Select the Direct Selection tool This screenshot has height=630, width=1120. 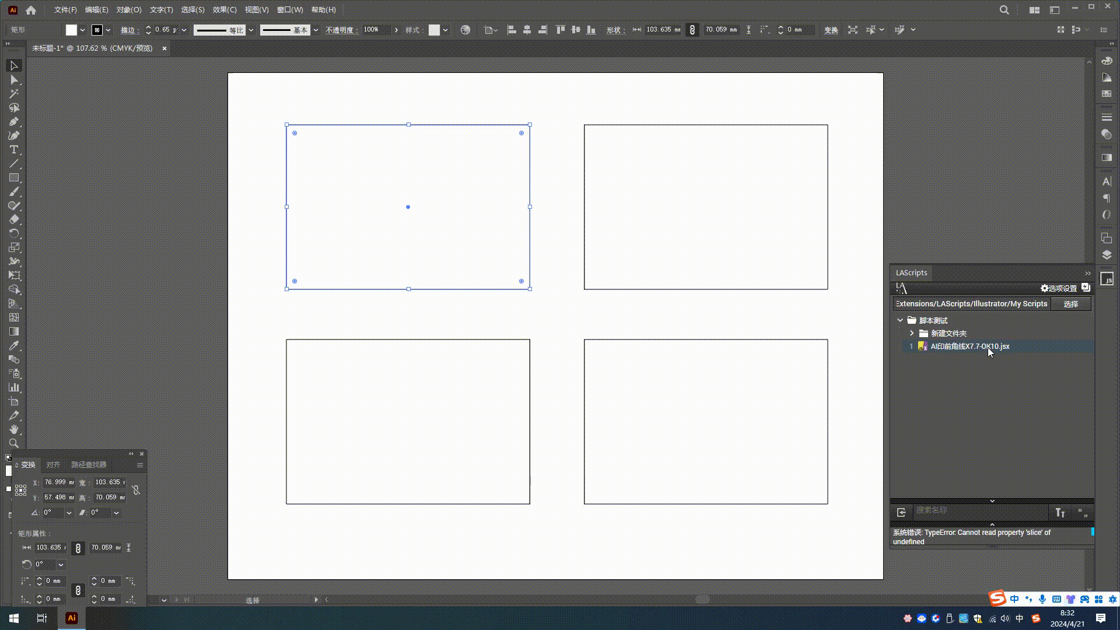pyautogui.click(x=14, y=80)
